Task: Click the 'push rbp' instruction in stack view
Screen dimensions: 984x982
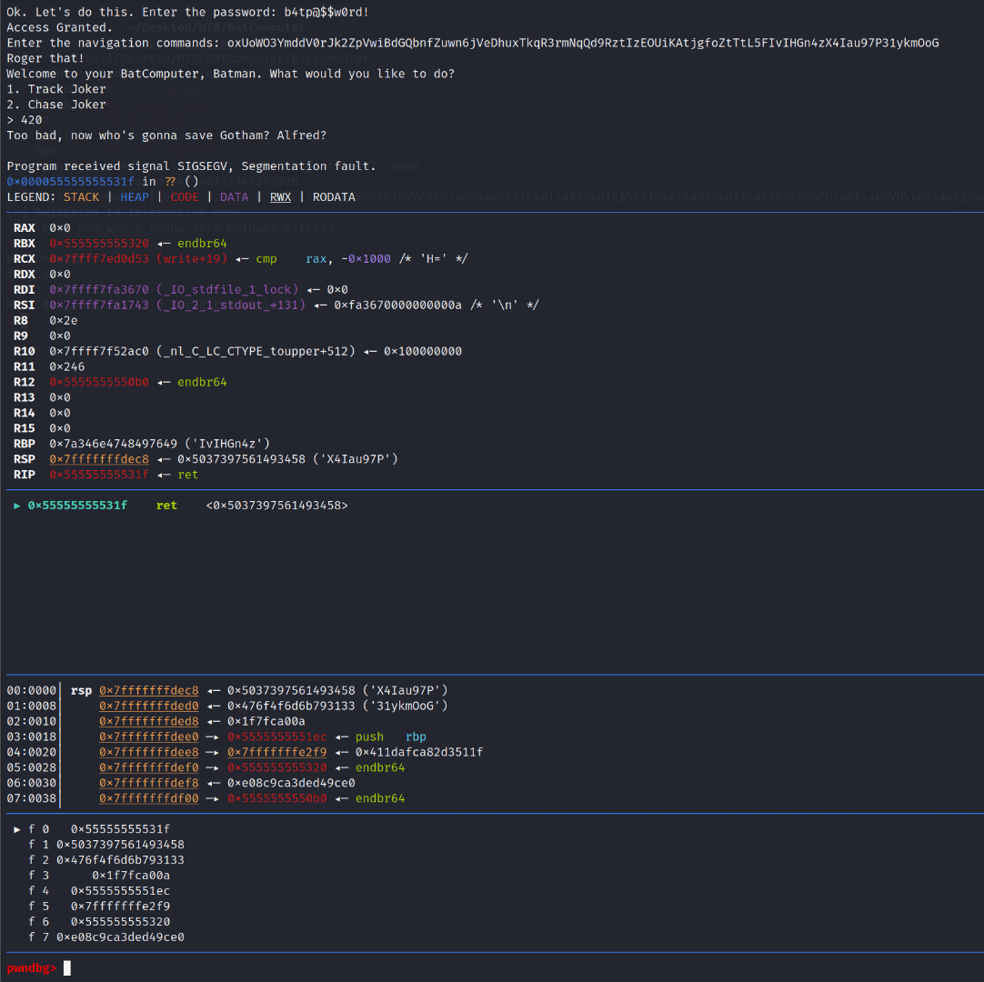Action: [x=390, y=736]
